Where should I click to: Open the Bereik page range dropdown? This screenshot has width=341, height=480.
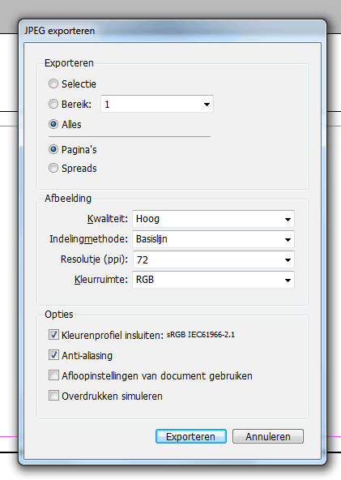click(207, 105)
